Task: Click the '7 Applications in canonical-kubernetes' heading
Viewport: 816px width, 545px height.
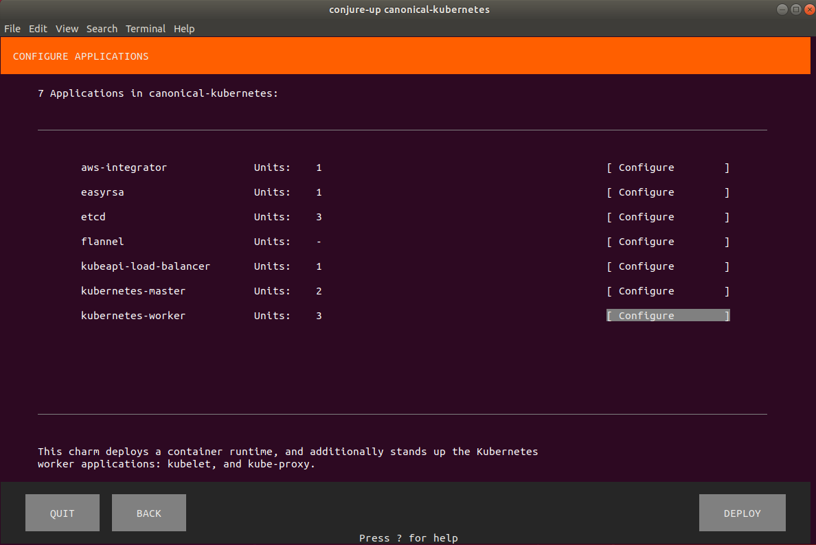Action: point(158,93)
